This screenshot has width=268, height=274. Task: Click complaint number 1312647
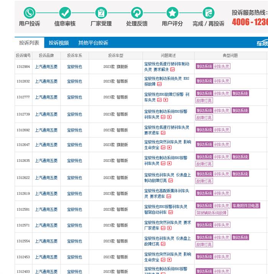click(23, 145)
